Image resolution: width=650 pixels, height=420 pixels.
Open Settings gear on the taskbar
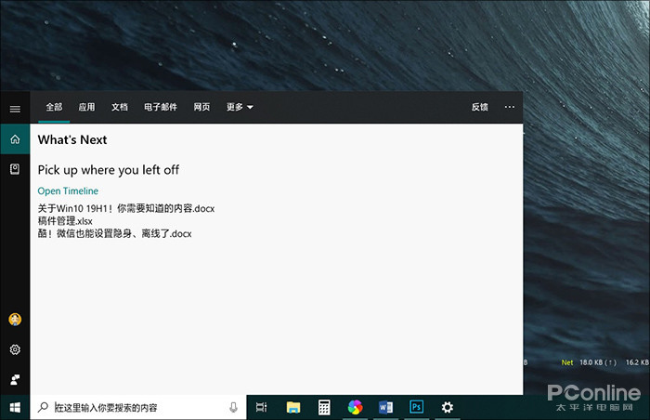(448, 407)
